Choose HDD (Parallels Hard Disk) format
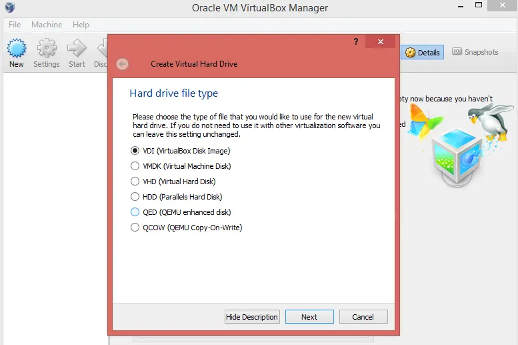 pos(177,197)
